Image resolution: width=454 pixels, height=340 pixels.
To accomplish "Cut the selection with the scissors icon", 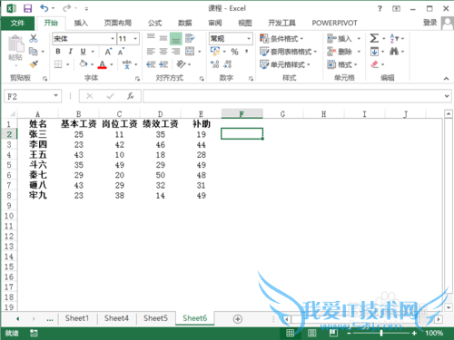I will click(34, 38).
